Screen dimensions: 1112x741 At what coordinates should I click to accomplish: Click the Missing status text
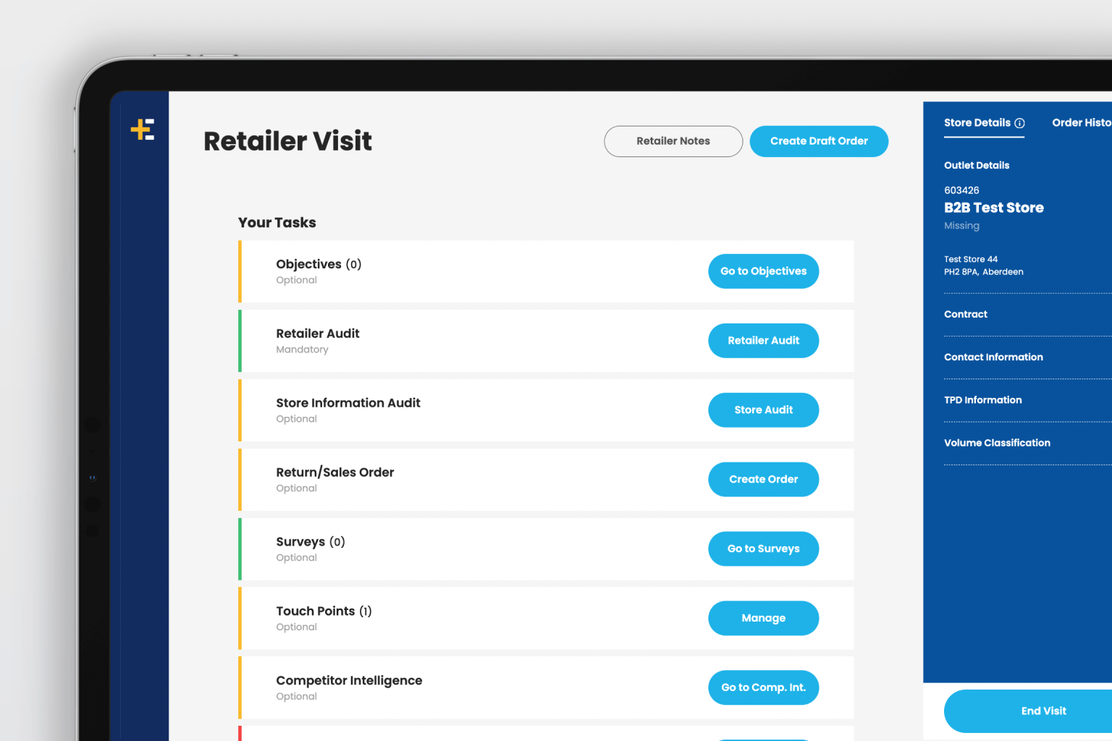961,226
